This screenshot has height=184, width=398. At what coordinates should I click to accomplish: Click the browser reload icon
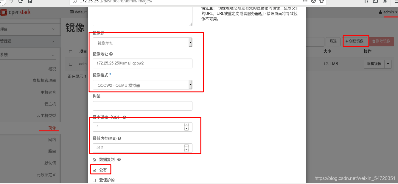pos(21,1)
